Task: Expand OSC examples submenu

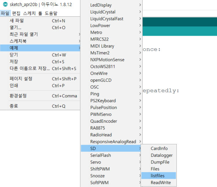Action: [111, 87]
